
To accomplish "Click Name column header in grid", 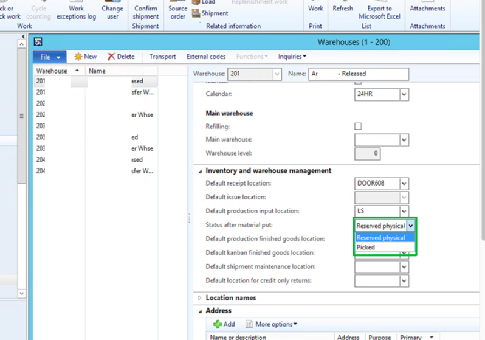I will coord(122,71).
